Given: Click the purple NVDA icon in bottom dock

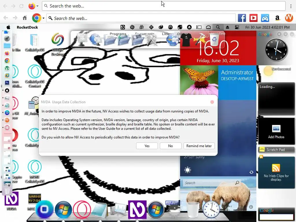Looking at the screenshot, I should tap(137, 210).
